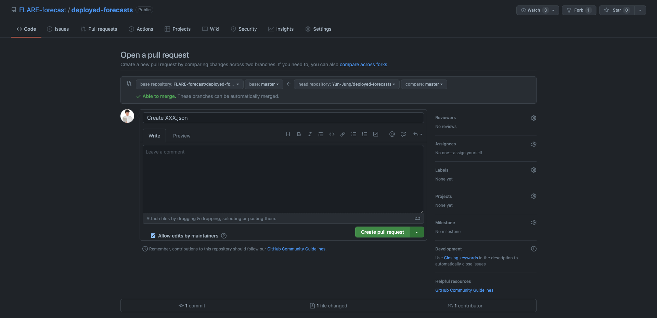Show Development info icon
The image size is (657, 318).
[x=534, y=249]
